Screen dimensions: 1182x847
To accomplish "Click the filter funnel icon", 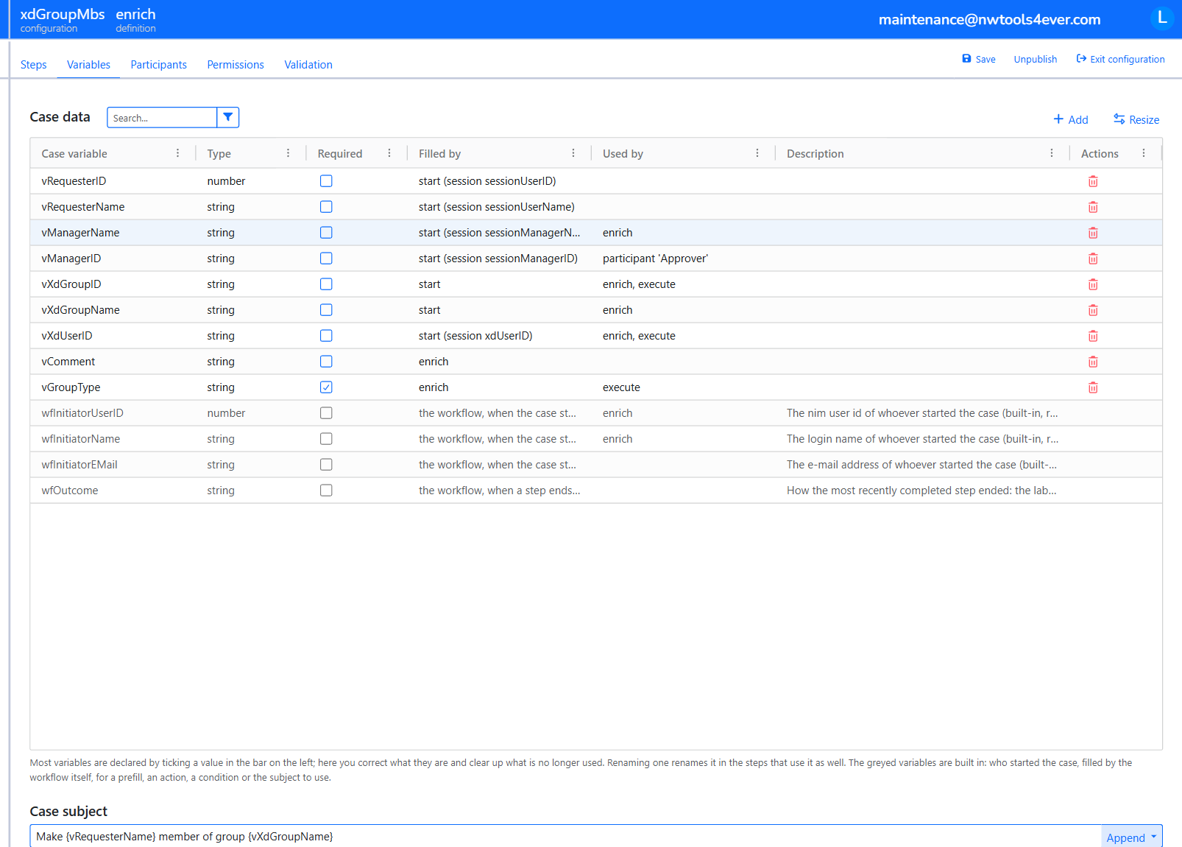I will 228,117.
